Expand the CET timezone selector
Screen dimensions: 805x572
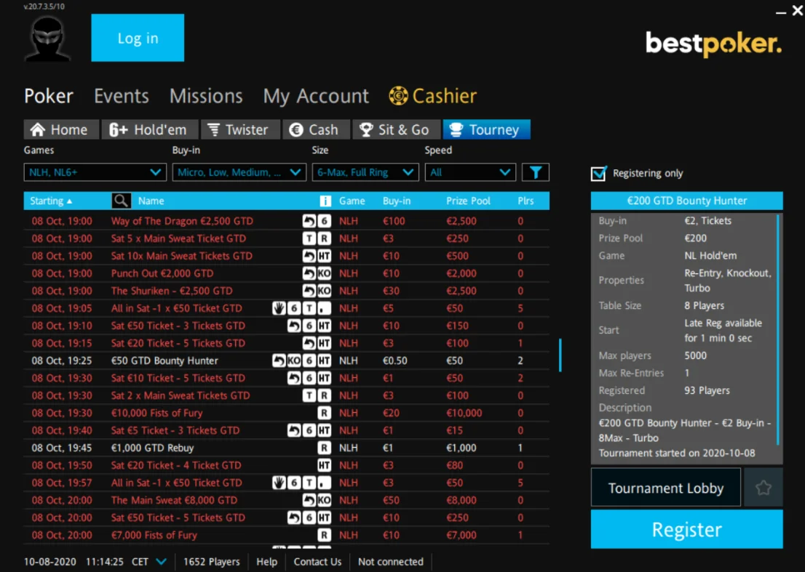(x=161, y=562)
